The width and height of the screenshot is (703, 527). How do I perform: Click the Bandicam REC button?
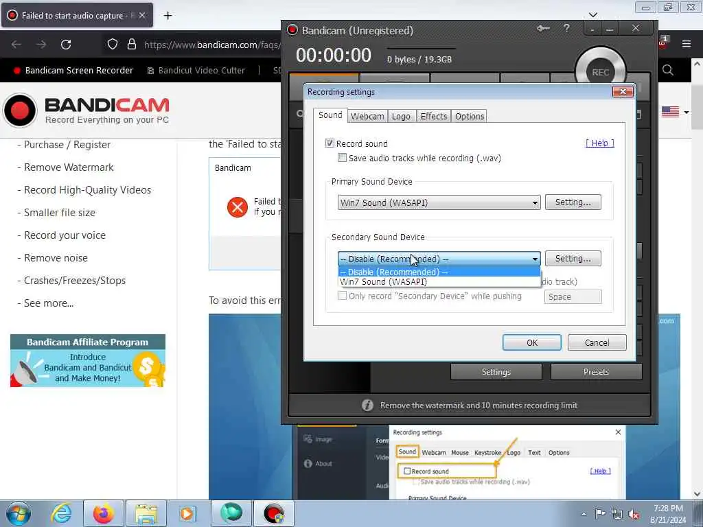(x=600, y=71)
